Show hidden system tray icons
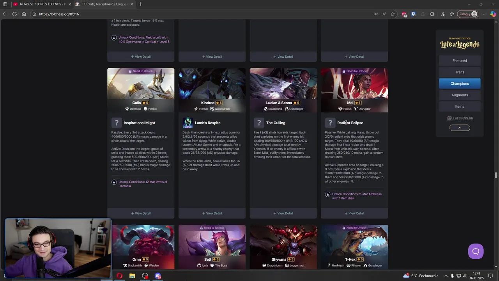 click(446, 276)
